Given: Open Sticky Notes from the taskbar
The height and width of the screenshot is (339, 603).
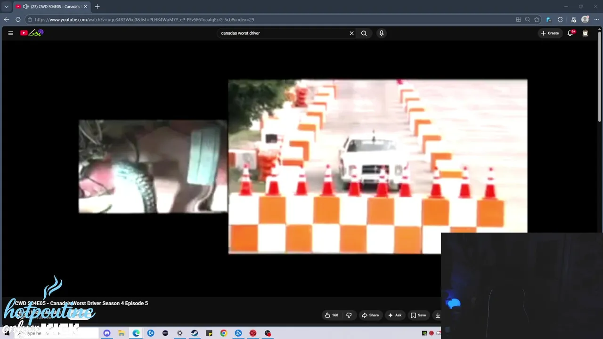Looking at the screenshot, I should [x=209, y=333].
